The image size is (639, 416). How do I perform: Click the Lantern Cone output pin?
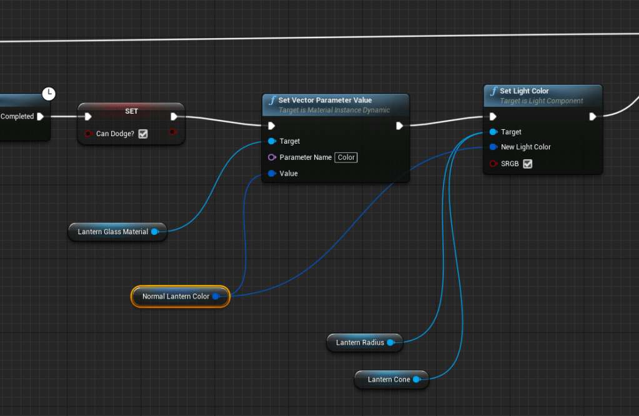click(416, 379)
